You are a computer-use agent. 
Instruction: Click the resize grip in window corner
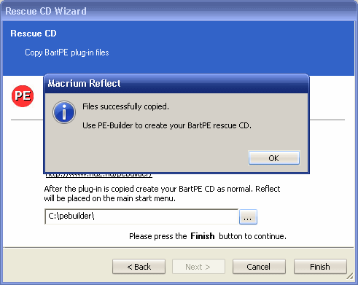[x=350, y=276]
